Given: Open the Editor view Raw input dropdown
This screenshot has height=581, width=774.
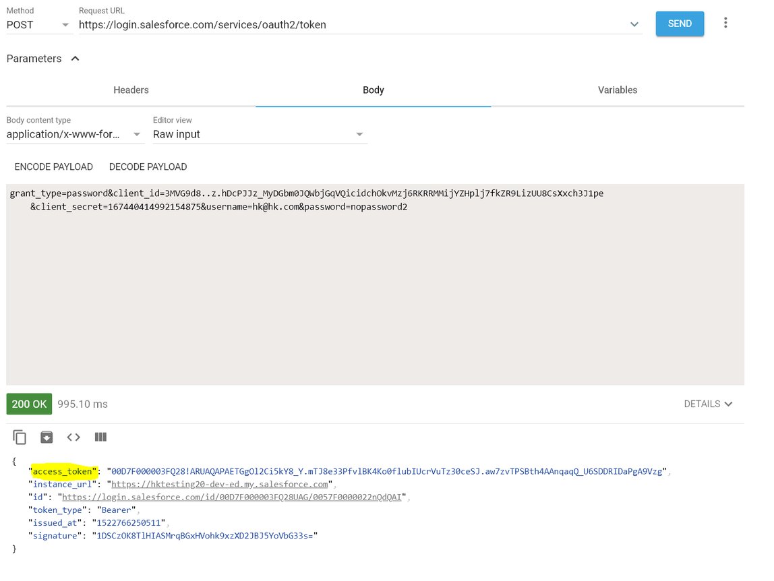Looking at the screenshot, I should [259, 134].
